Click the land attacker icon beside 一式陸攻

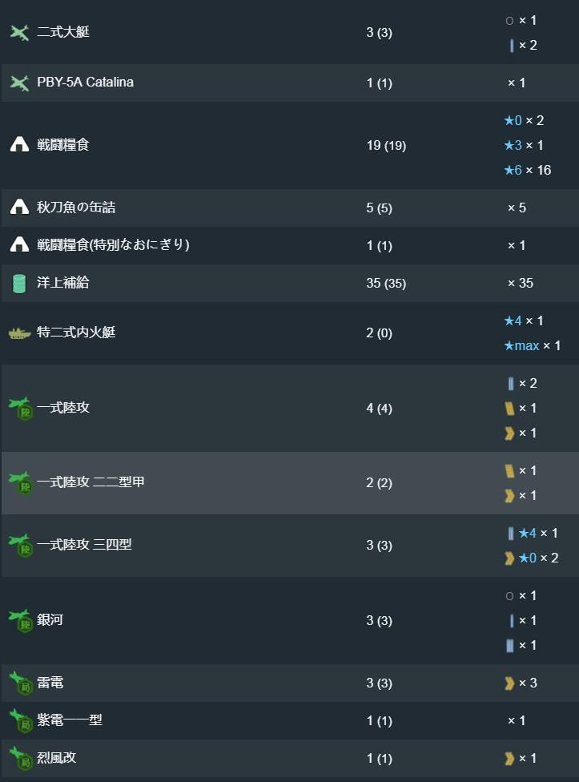(21, 408)
